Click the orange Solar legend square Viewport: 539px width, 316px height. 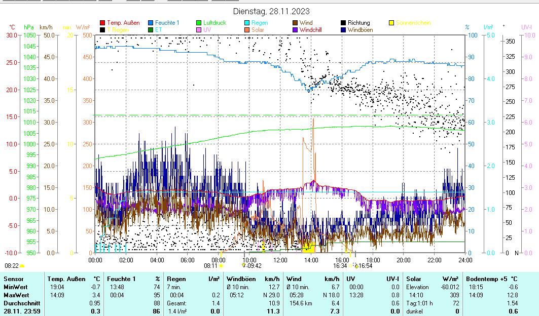[246, 30]
